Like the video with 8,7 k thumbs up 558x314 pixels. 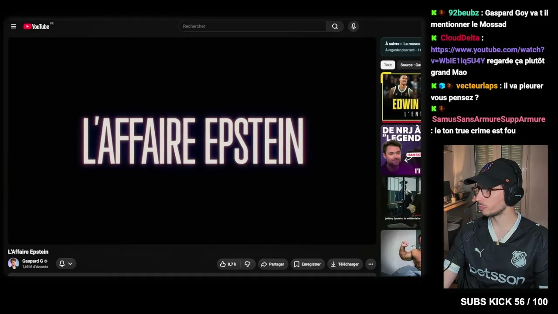point(228,264)
